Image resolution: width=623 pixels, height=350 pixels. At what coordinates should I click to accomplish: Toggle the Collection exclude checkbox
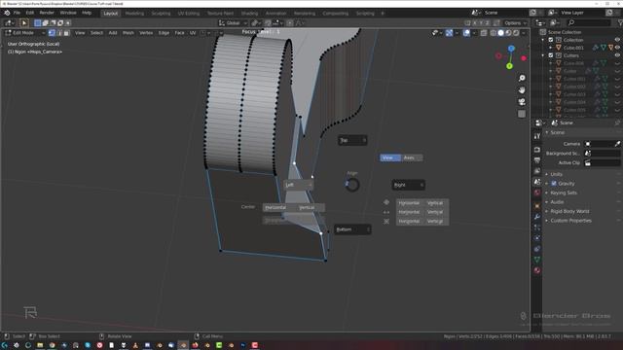tap(551, 40)
